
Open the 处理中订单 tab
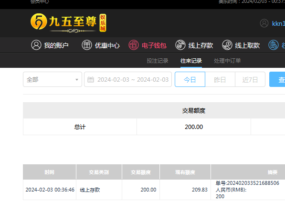[227, 61]
